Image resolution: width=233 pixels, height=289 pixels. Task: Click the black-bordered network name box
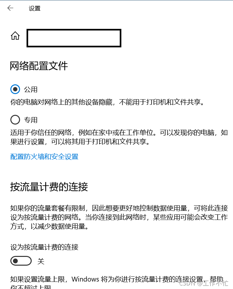74,38
